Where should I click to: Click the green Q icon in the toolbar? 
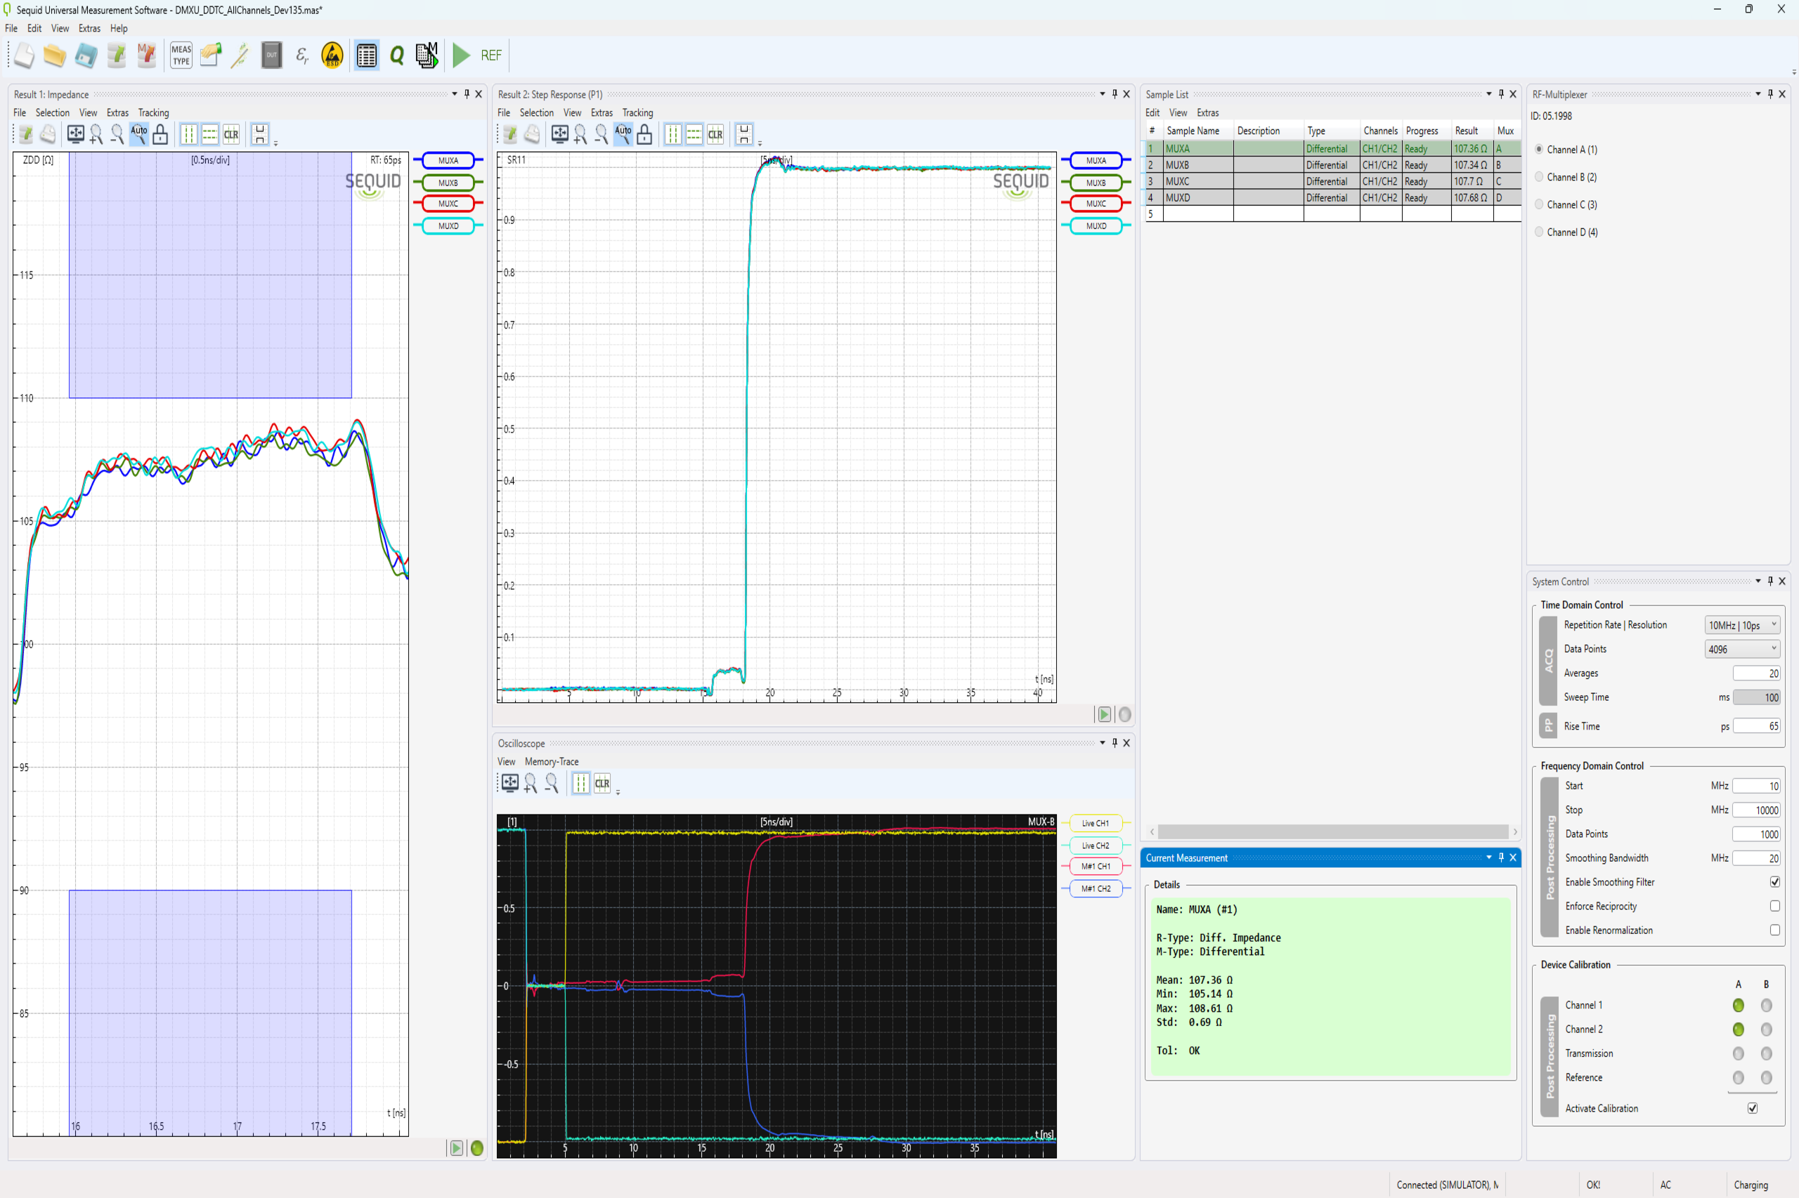pos(397,55)
